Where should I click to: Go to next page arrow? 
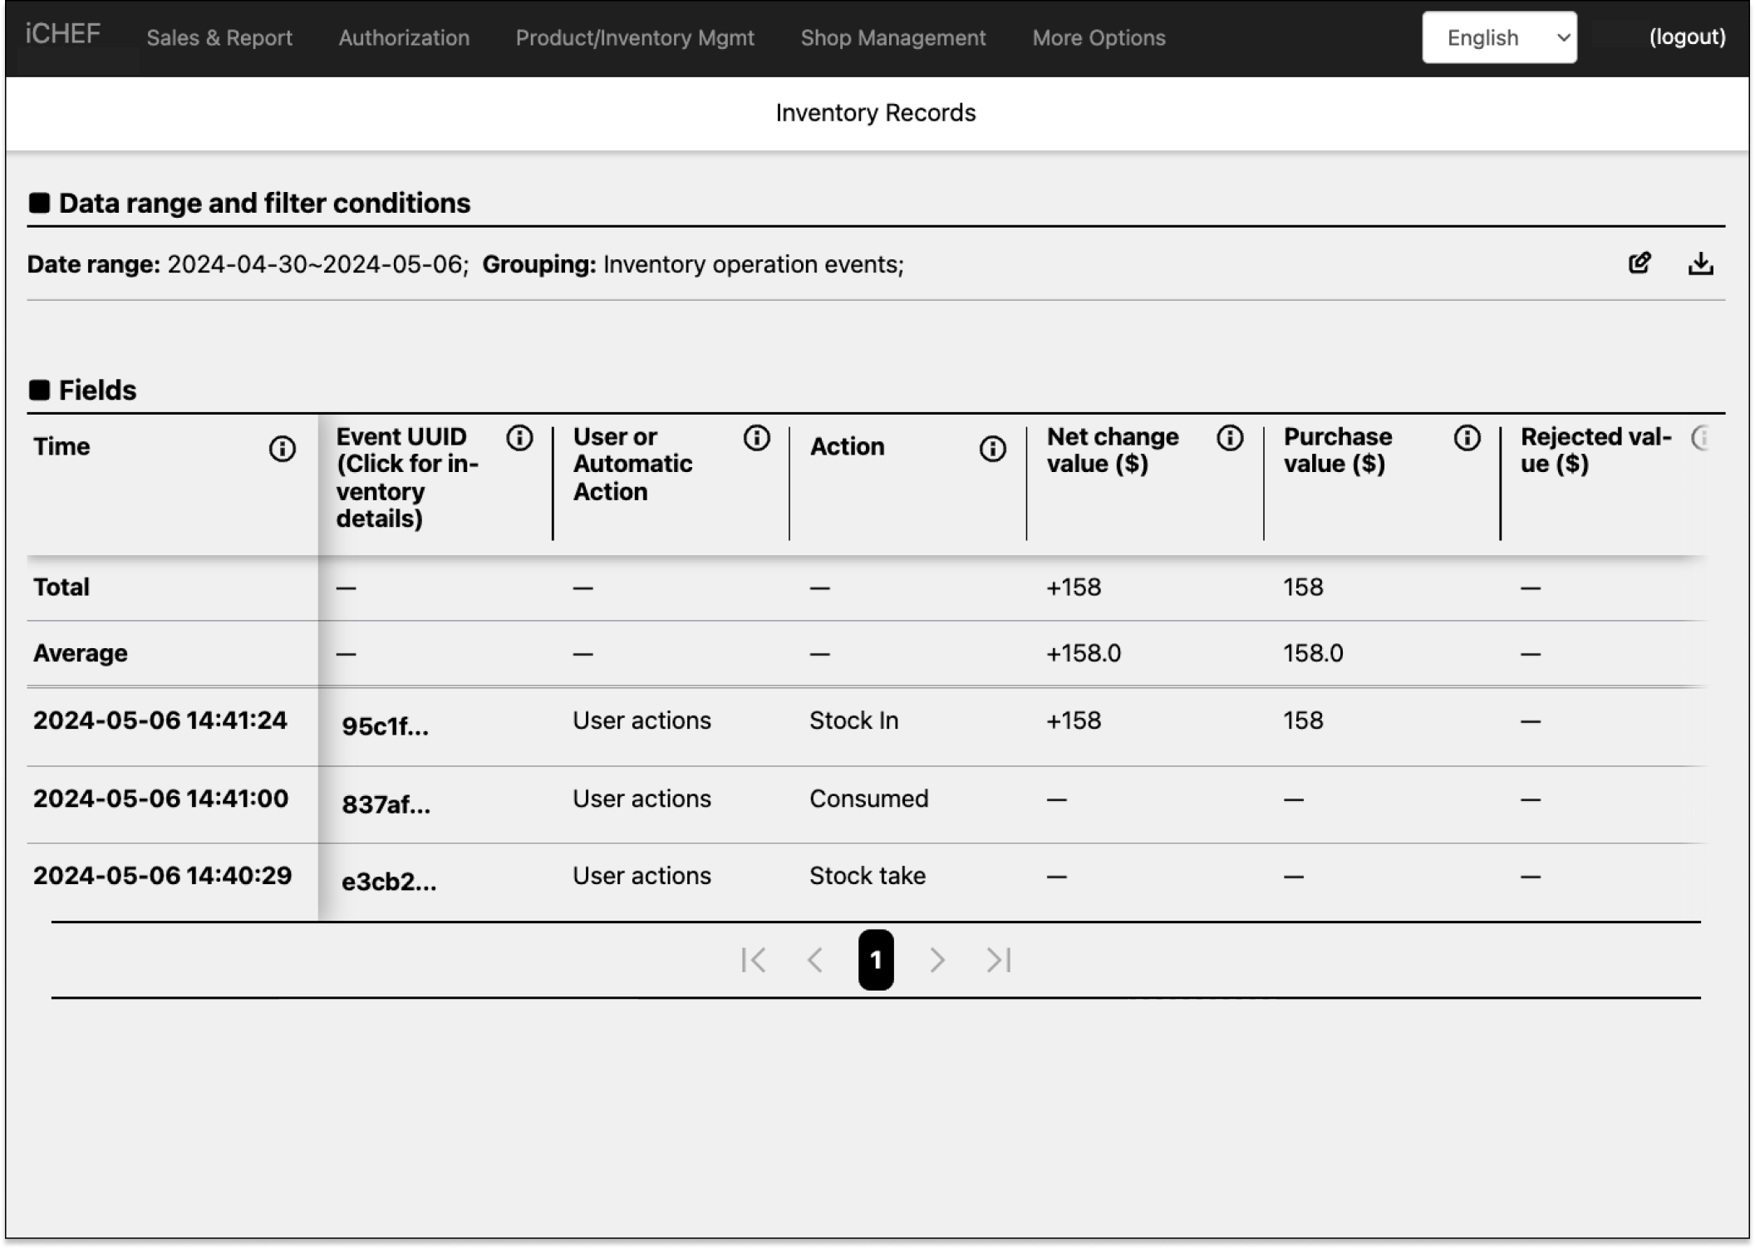click(x=937, y=961)
